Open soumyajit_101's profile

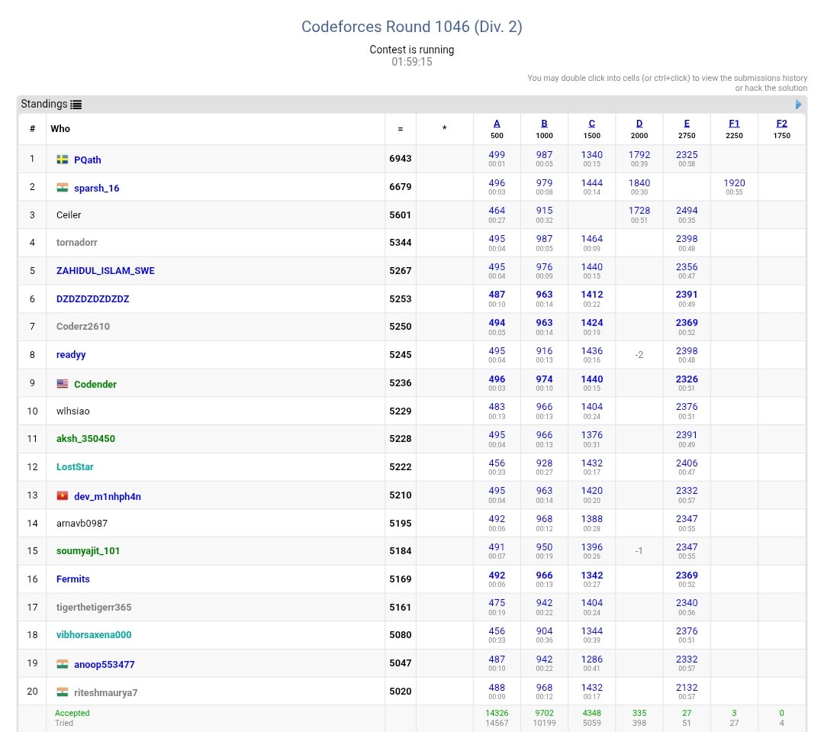pos(88,551)
